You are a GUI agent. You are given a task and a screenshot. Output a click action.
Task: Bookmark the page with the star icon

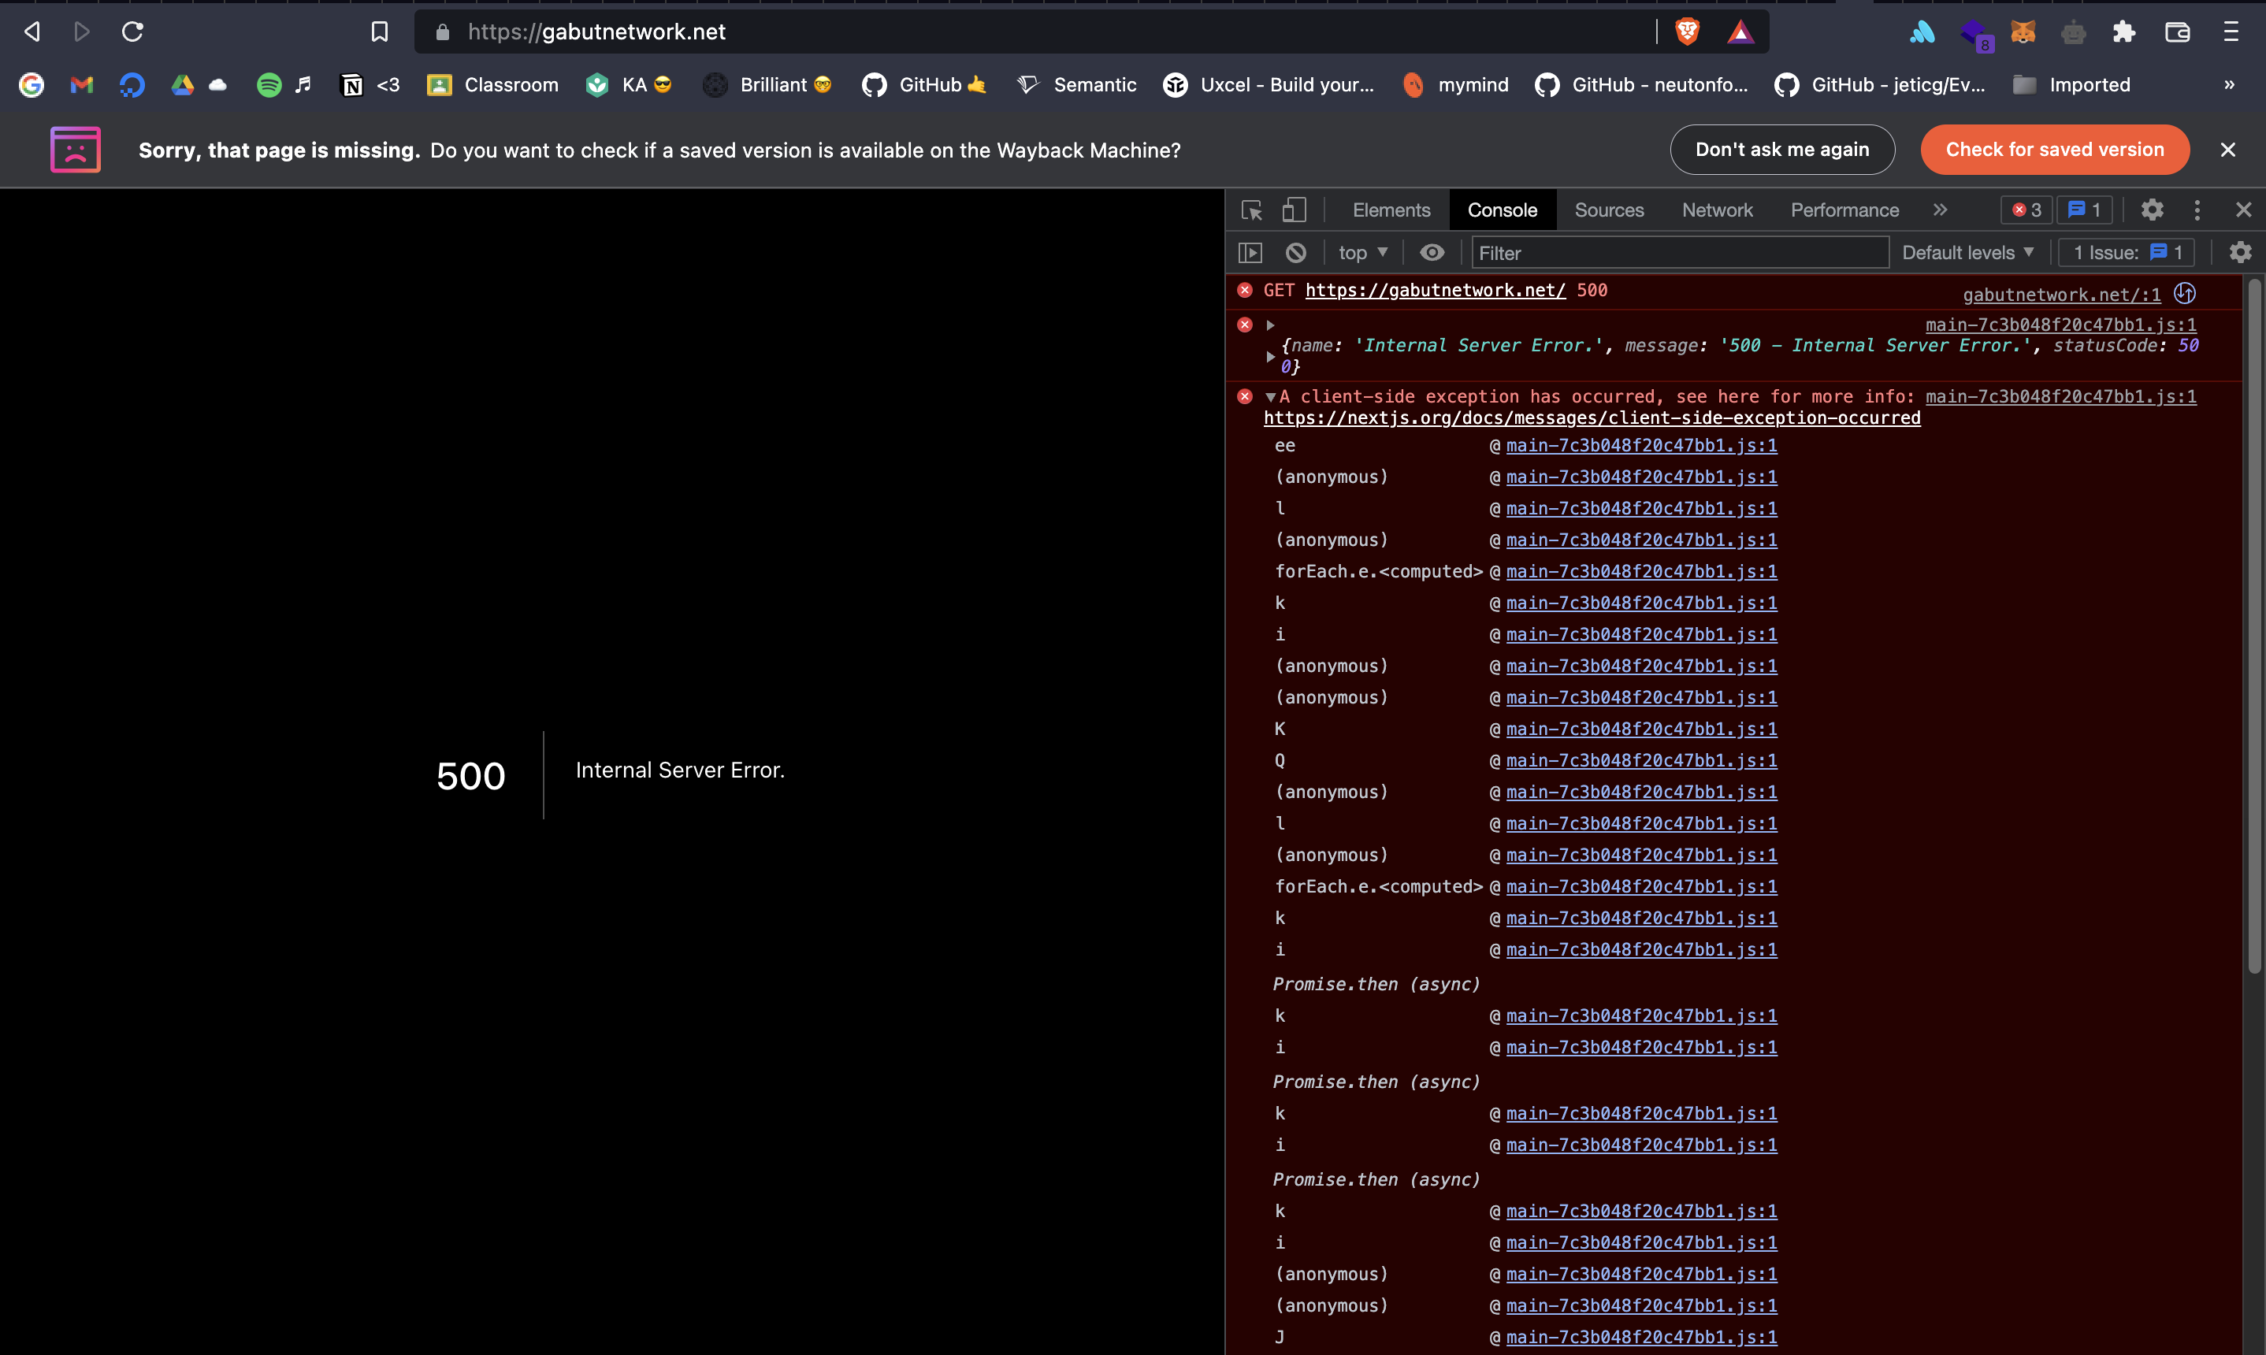coord(380,31)
